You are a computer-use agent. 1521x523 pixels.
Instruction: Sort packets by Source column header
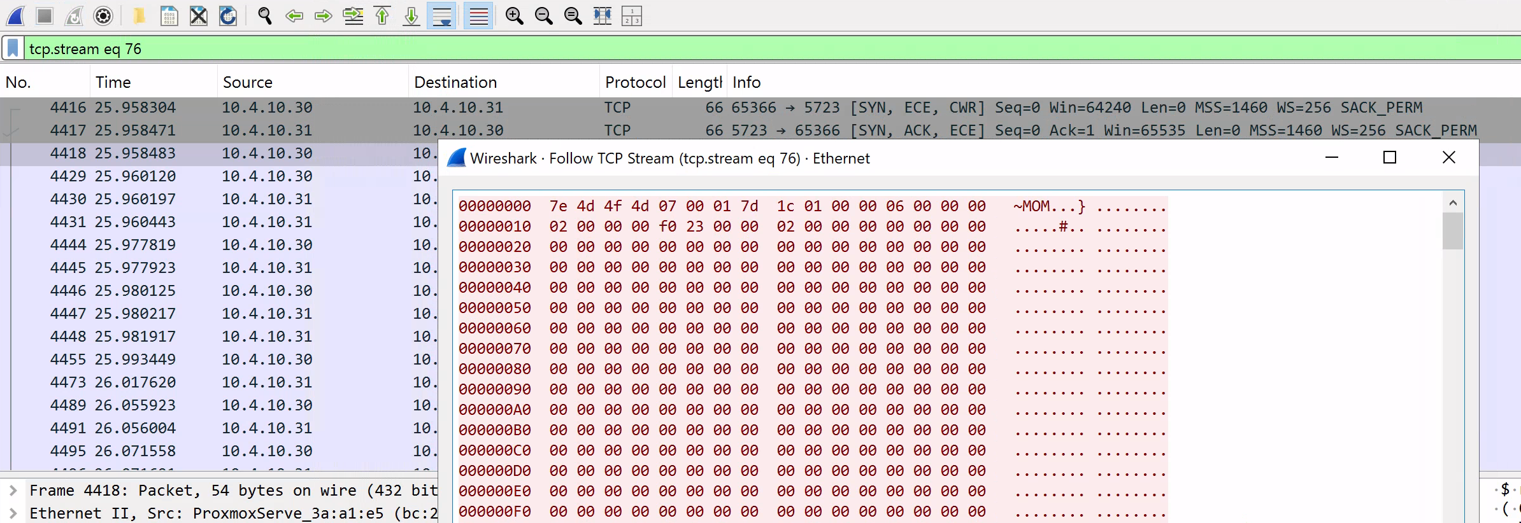pos(247,82)
